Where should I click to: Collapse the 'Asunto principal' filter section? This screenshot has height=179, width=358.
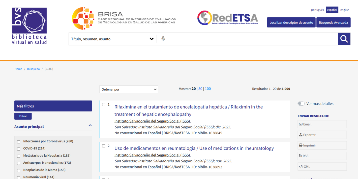(90, 126)
